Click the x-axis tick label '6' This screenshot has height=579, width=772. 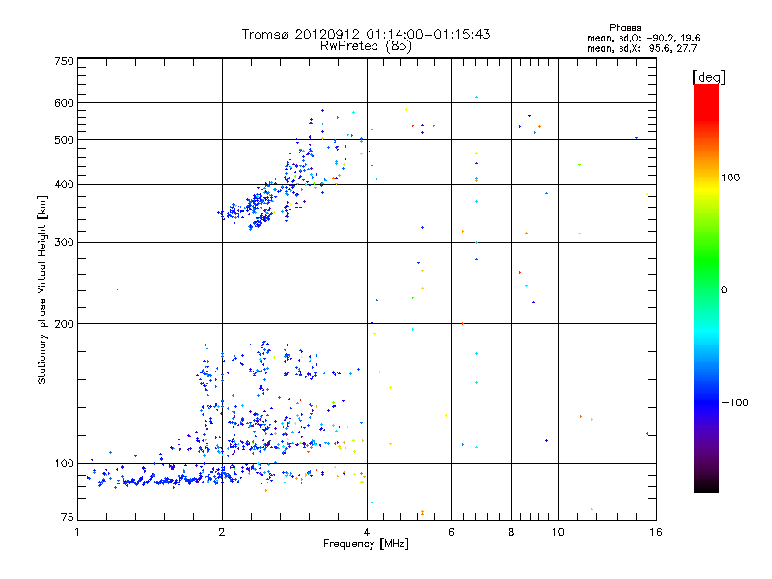tap(451, 532)
